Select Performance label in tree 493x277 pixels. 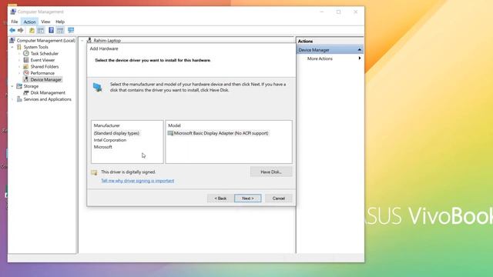(x=42, y=73)
